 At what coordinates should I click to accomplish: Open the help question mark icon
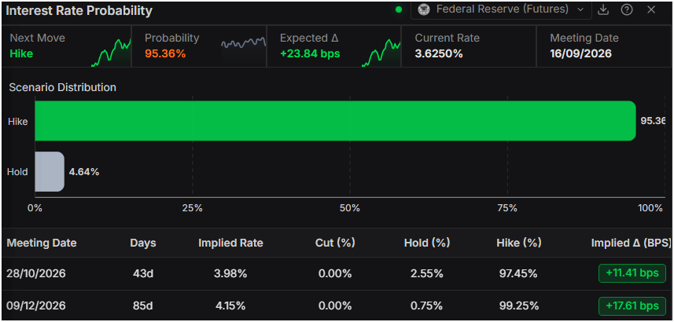coord(627,10)
